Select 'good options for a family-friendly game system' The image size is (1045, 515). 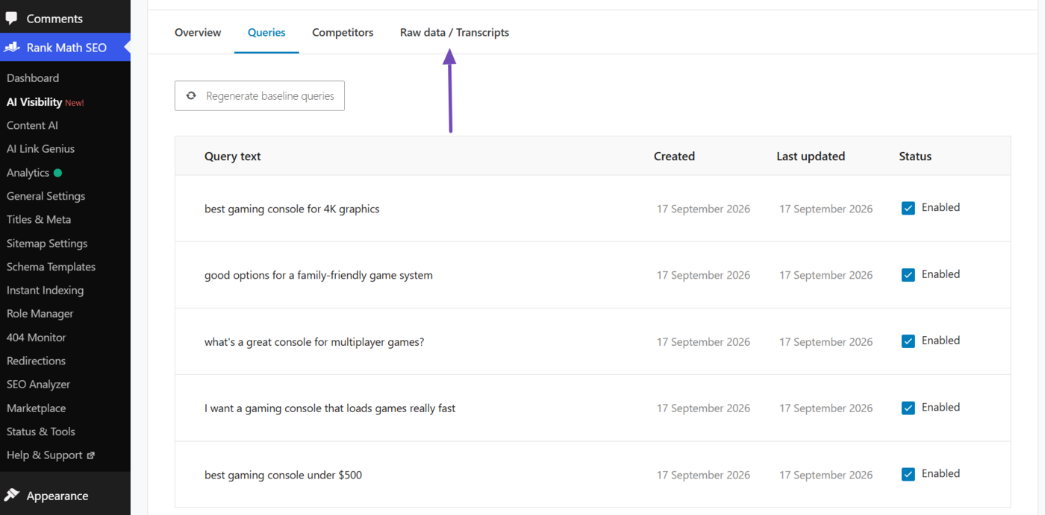[x=319, y=275]
